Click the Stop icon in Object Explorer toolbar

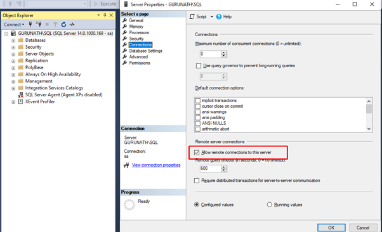point(47,24)
